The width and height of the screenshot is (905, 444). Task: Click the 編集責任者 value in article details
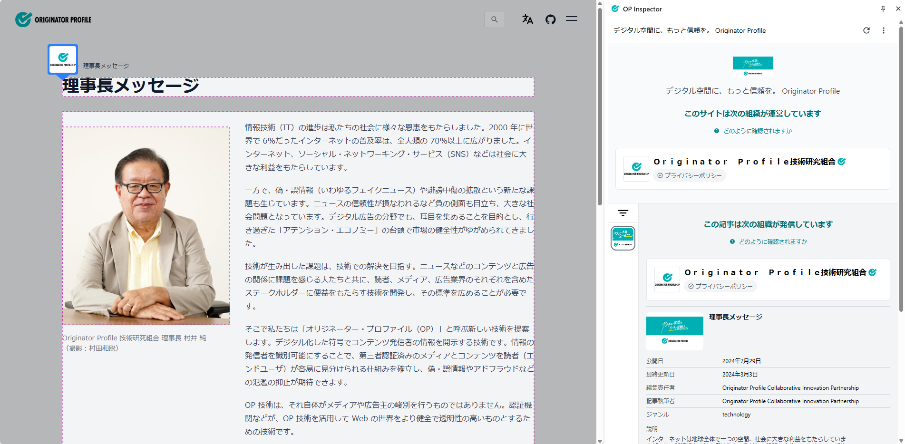coord(790,388)
